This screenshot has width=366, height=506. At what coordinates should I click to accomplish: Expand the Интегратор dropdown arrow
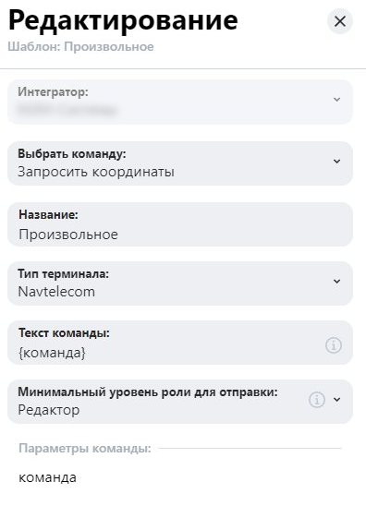click(336, 100)
